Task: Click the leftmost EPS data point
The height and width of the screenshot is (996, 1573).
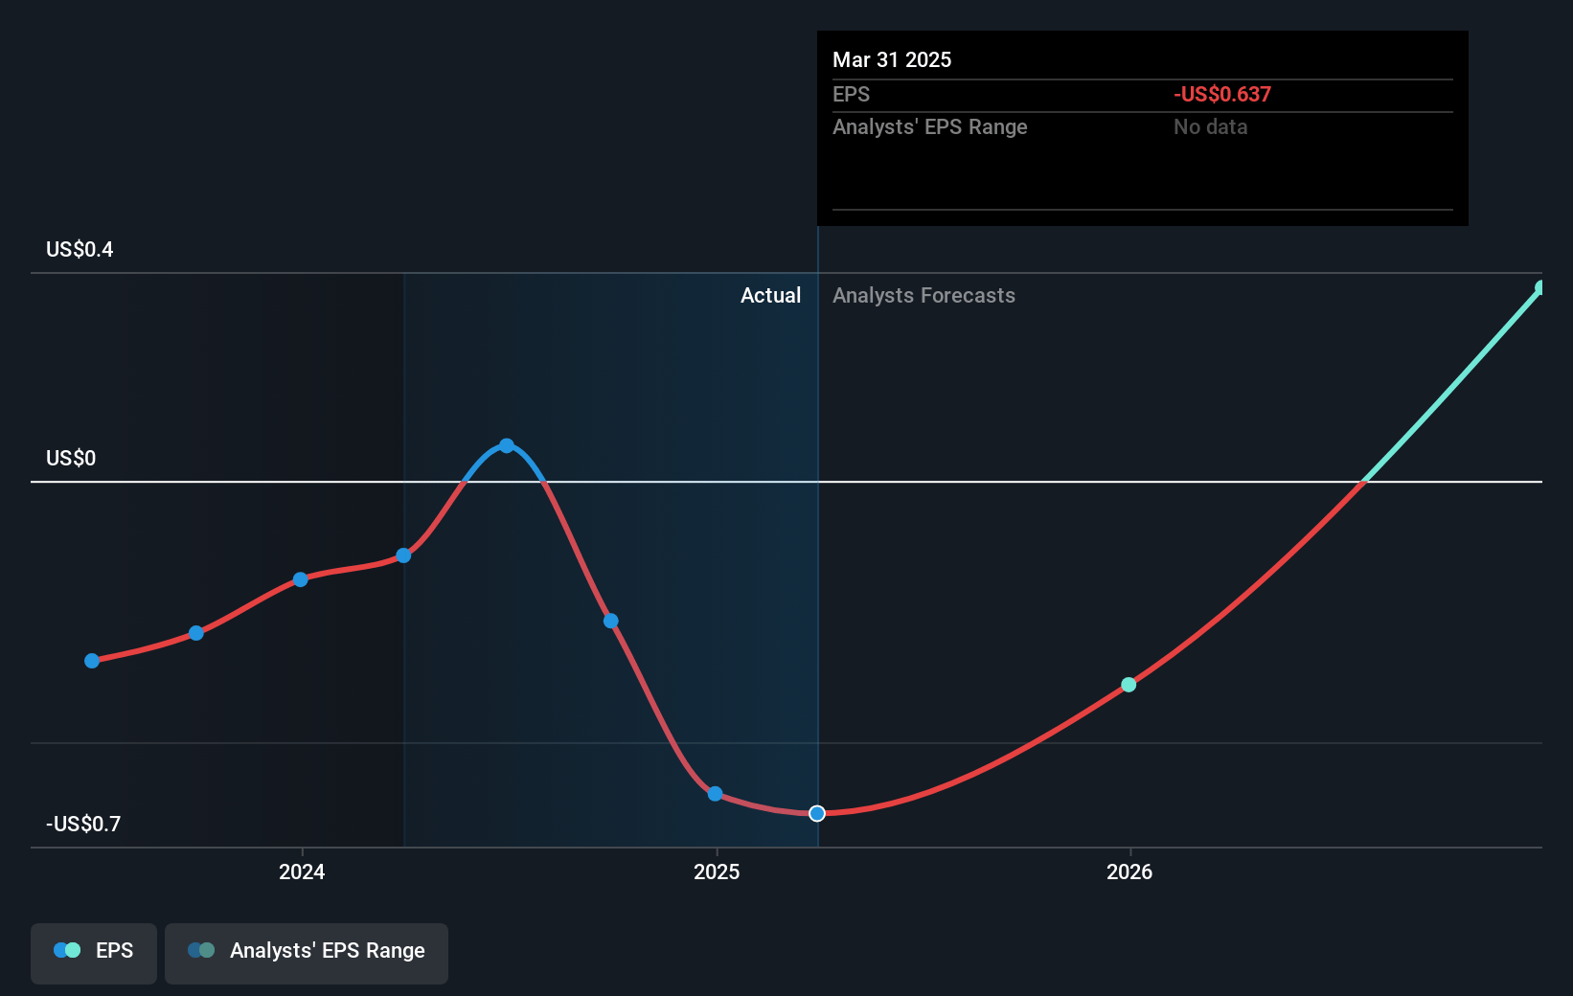Action: [92, 661]
